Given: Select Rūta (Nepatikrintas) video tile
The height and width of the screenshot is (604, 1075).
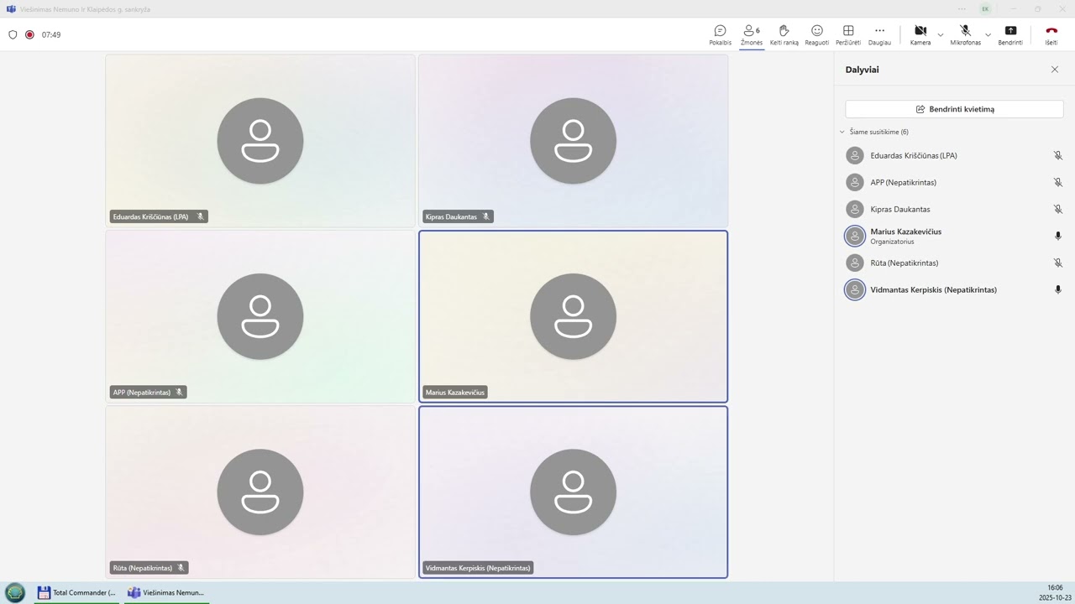Looking at the screenshot, I should click(x=260, y=492).
